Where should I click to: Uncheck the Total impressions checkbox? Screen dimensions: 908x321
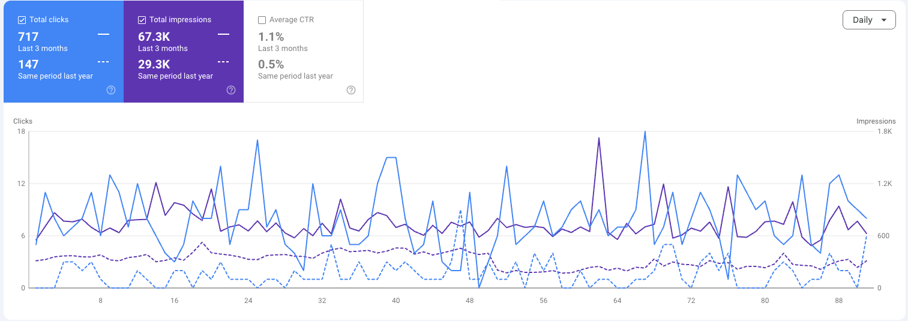[142, 20]
